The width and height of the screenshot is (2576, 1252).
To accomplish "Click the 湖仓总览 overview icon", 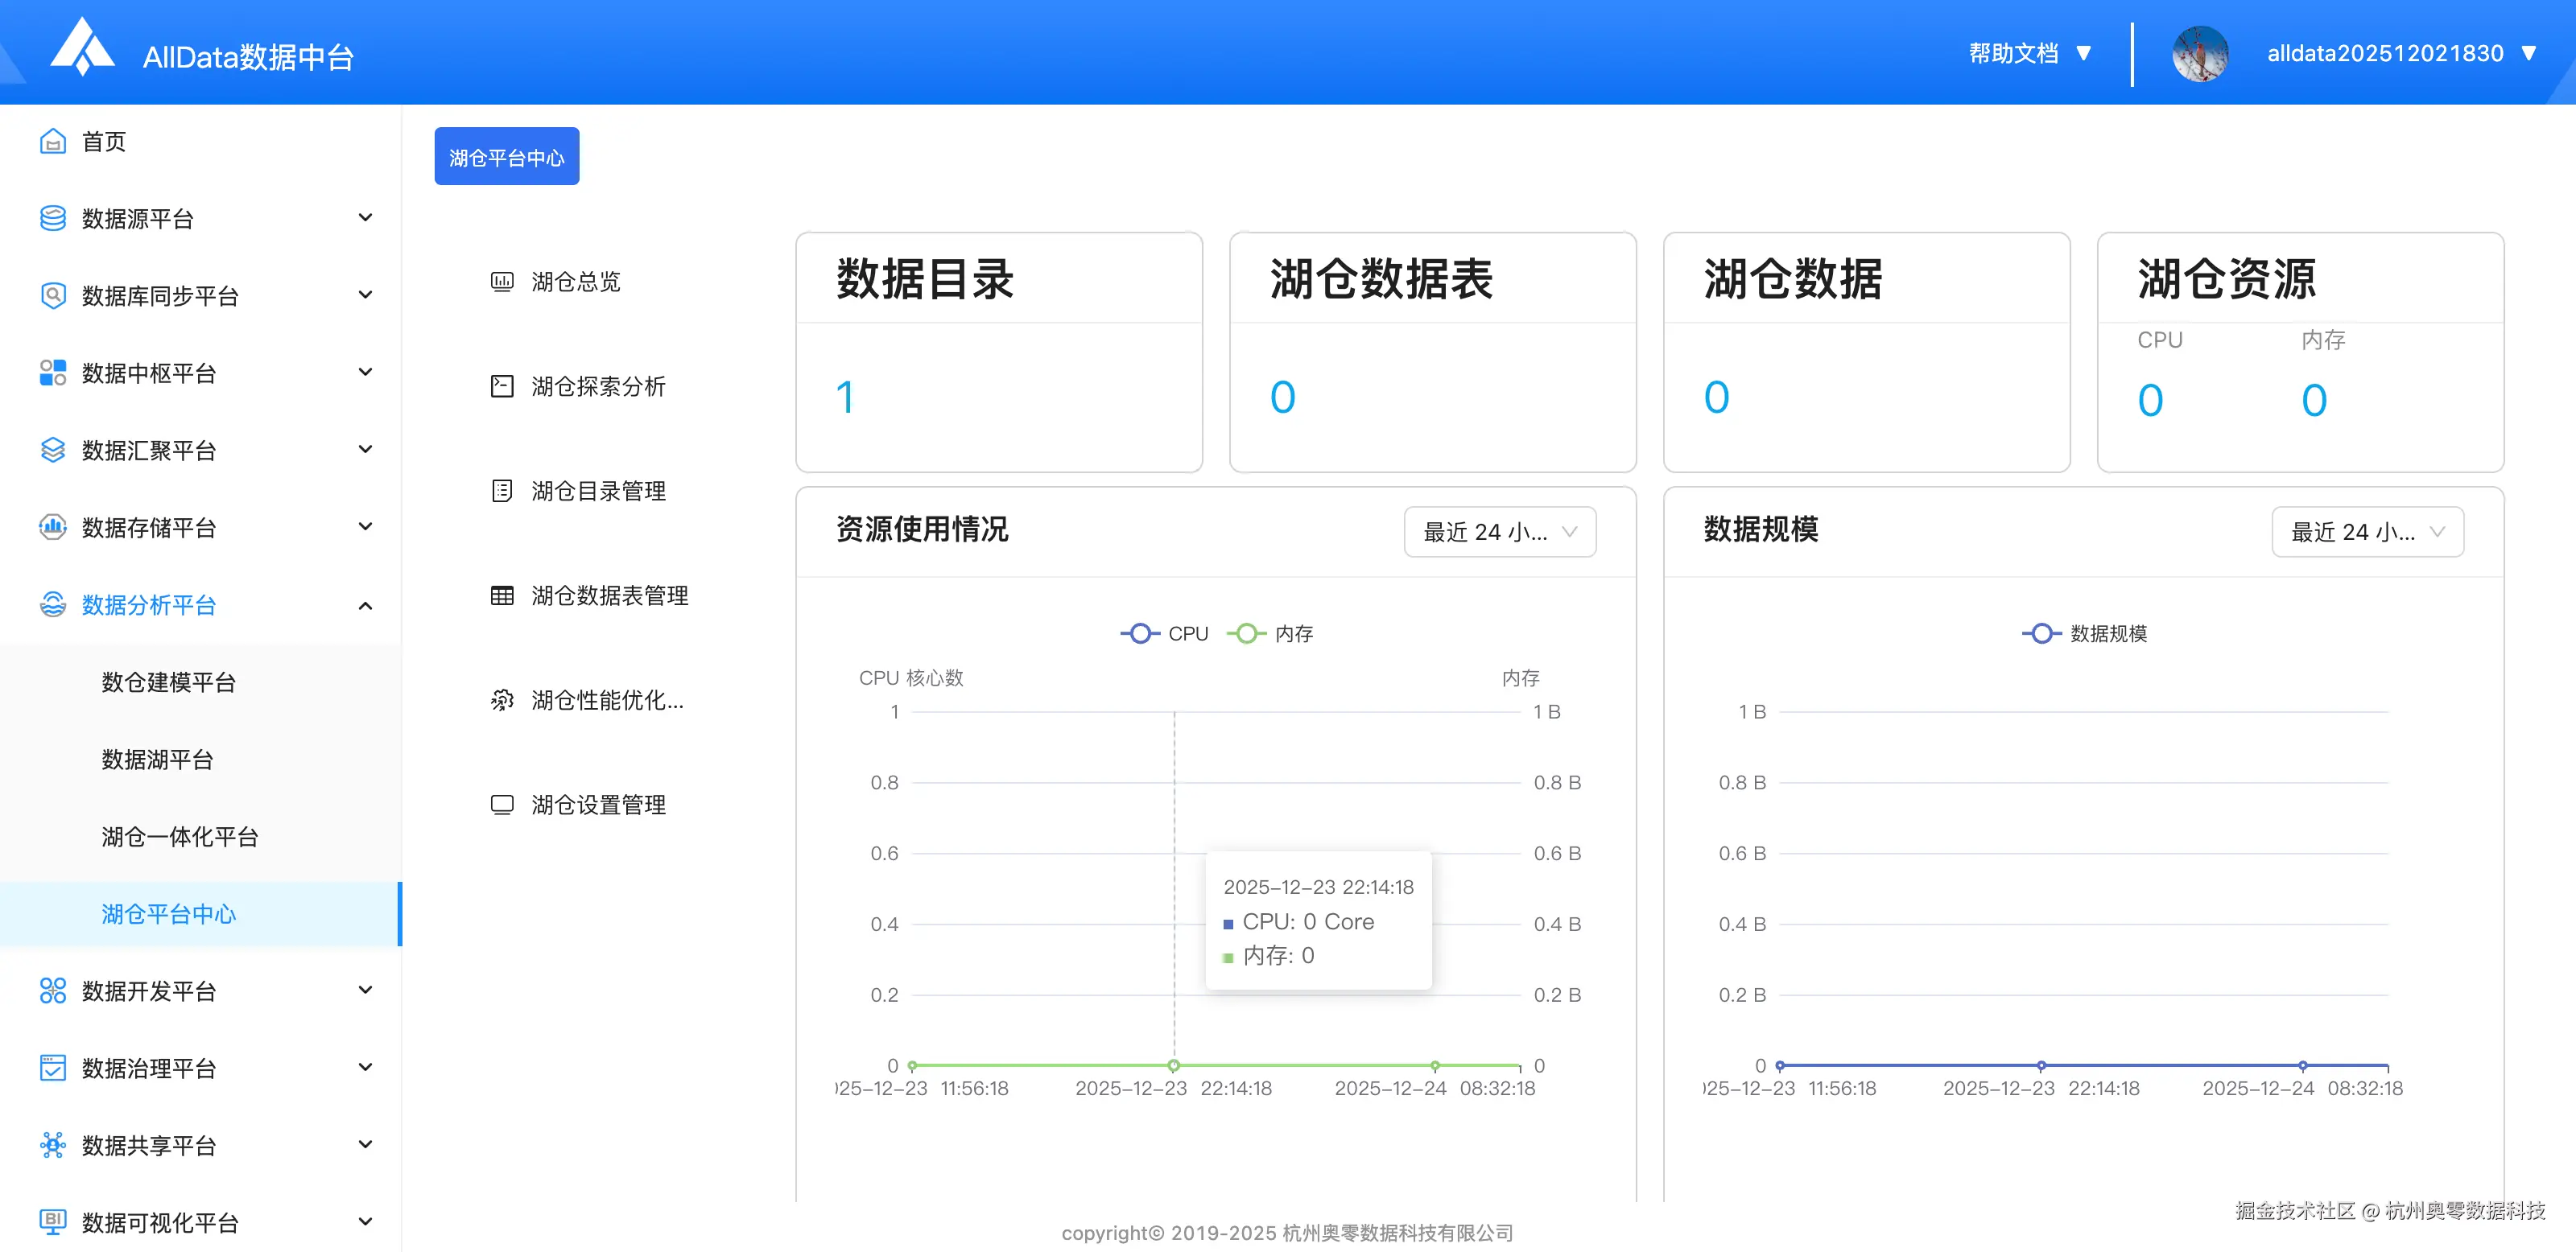I will click(x=502, y=282).
